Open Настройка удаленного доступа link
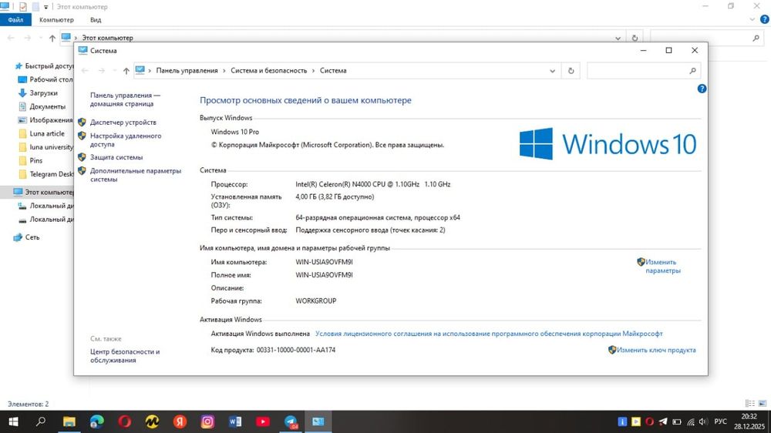Viewport: 771px width, 433px height. tap(126, 140)
